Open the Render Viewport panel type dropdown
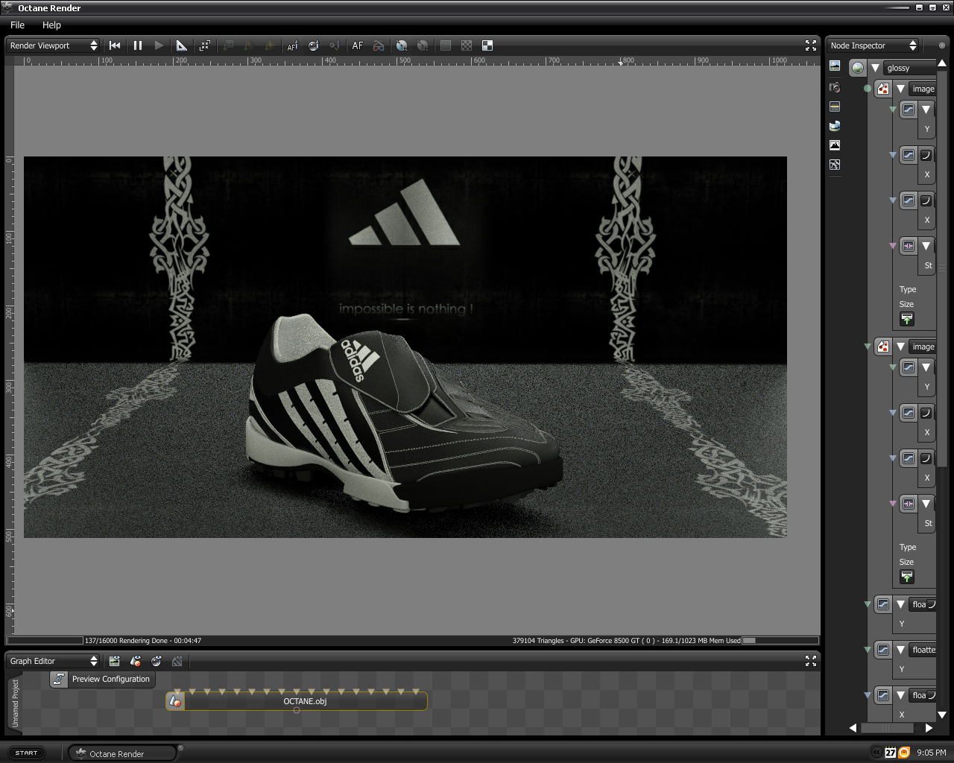This screenshot has height=763, width=954. [53, 45]
